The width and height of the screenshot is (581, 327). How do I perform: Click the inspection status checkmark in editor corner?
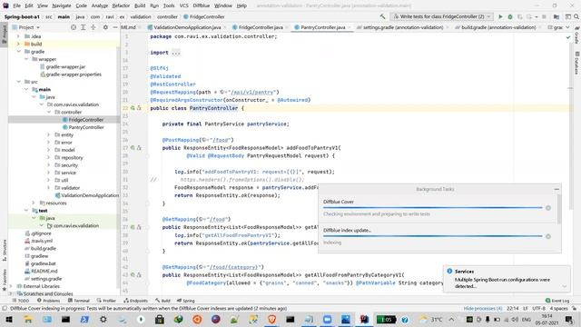click(568, 37)
